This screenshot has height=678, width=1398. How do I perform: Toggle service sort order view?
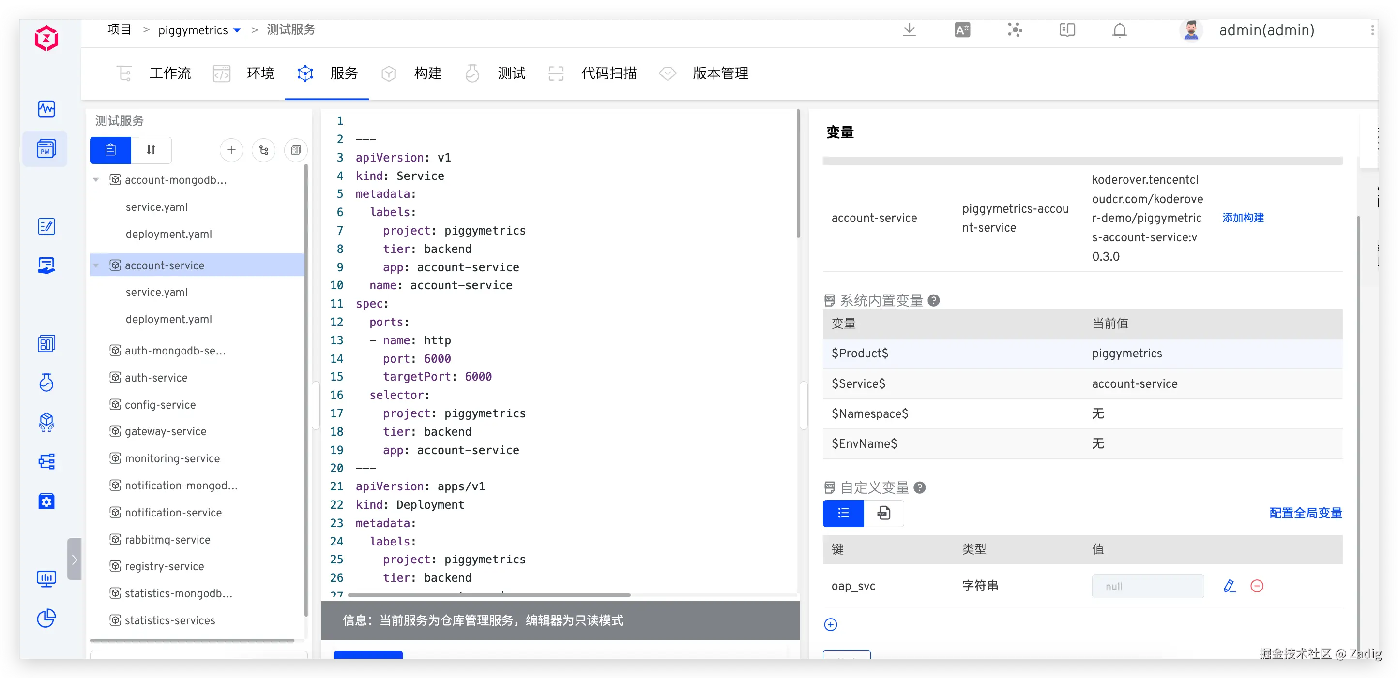tap(152, 150)
